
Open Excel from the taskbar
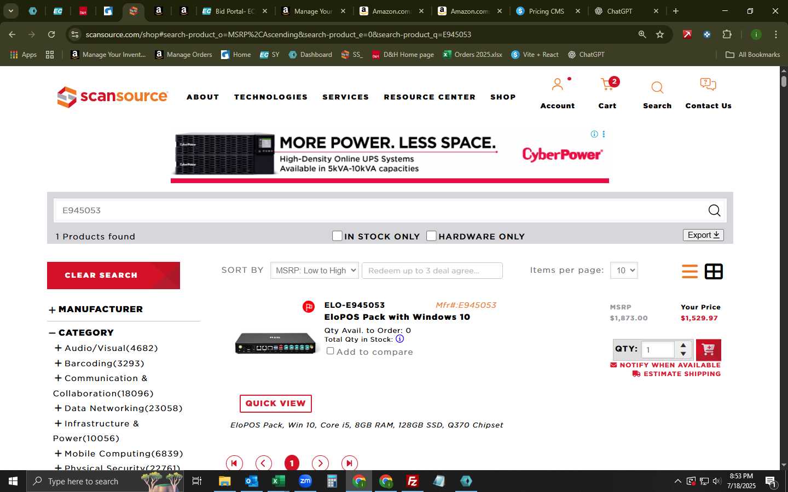tap(278, 481)
